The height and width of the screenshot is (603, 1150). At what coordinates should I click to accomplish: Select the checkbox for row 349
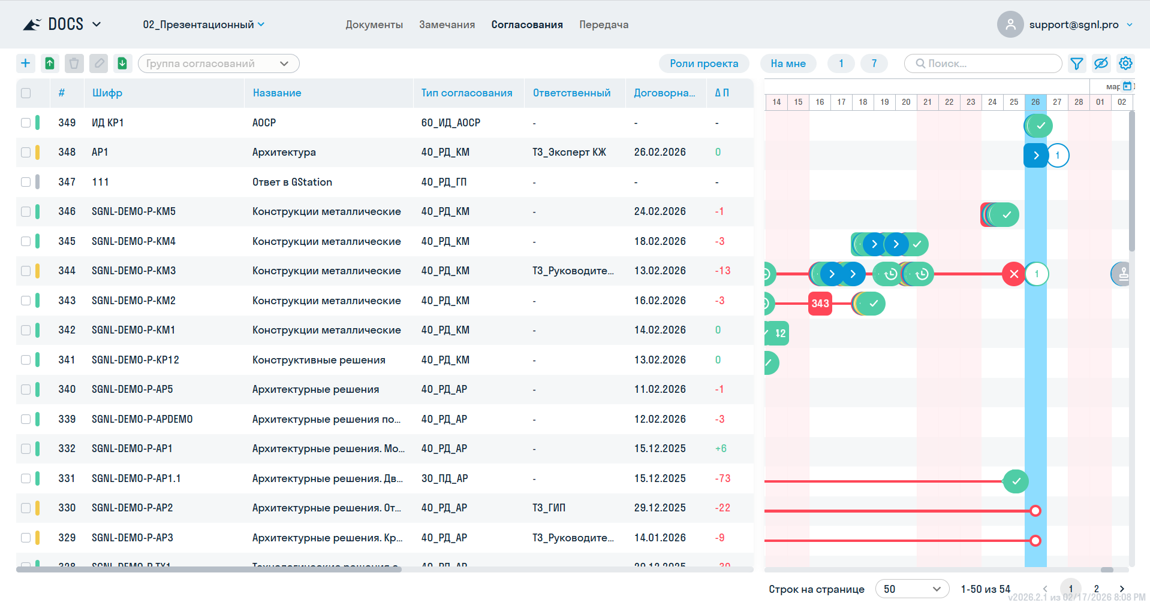click(26, 123)
